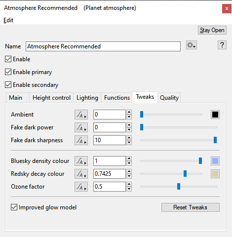Click the Redsky decay colour slider handle

click(185, 174)
